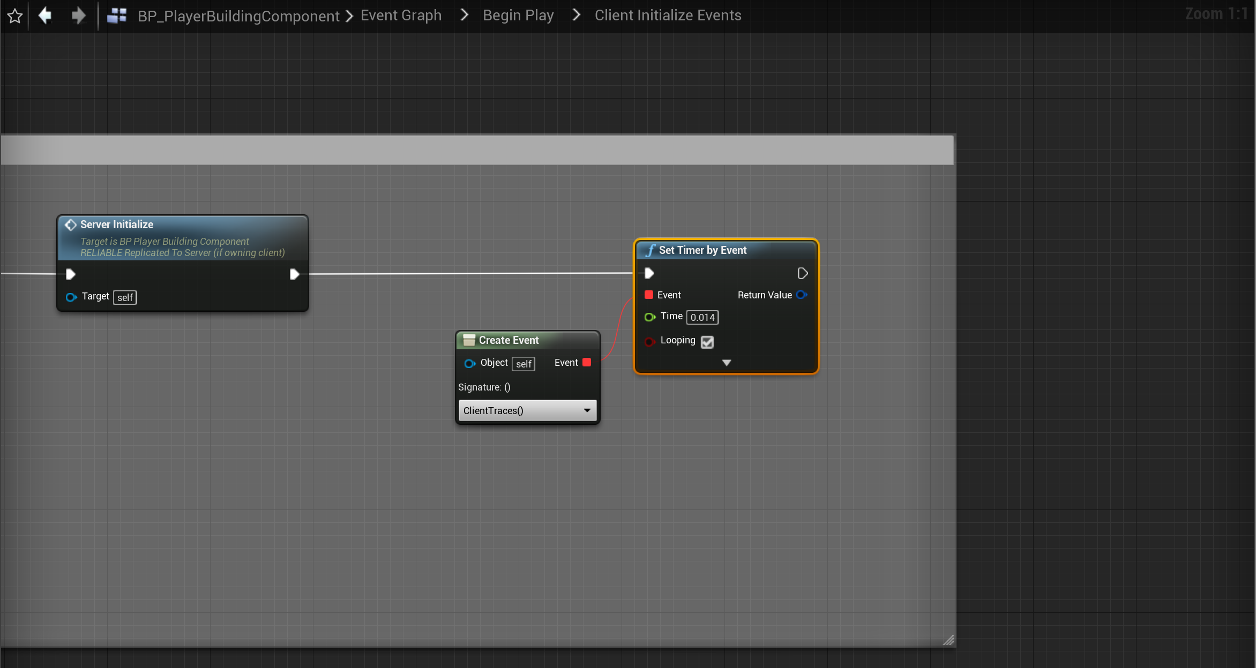Click Client Initialize Events breadcrumb
Image resolution: width=1256 pixels, height=668 pixels.
668,16
